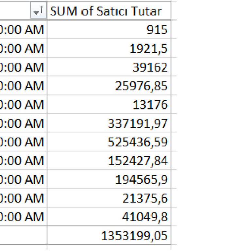Select the cell with 25976,85
251x251 pixels.
point(109,86)
